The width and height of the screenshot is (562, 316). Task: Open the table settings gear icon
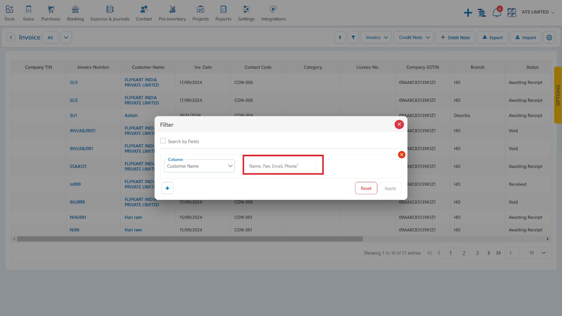pos(549,37)
